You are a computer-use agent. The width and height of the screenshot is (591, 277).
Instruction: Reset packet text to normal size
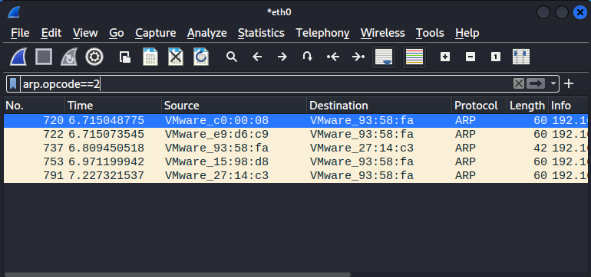pyautogui.click(x=496, y=57)
